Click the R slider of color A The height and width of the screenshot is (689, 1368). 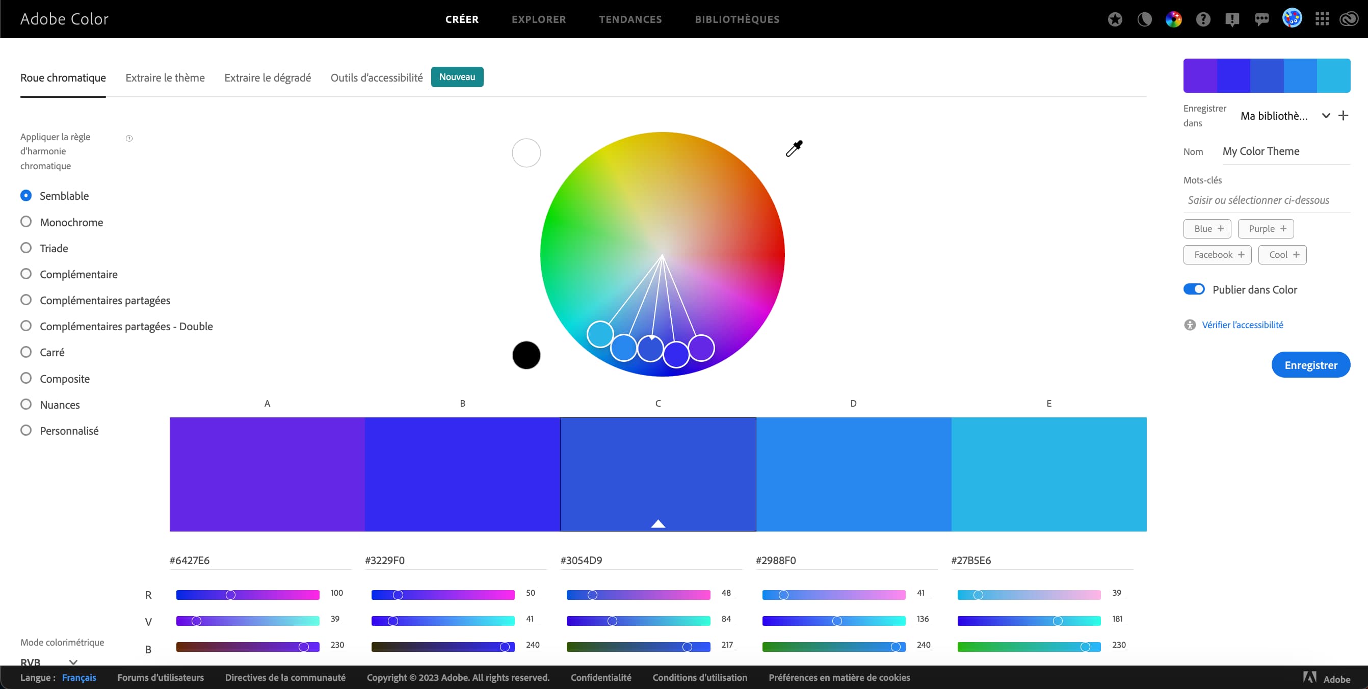(x=248, y=595)
